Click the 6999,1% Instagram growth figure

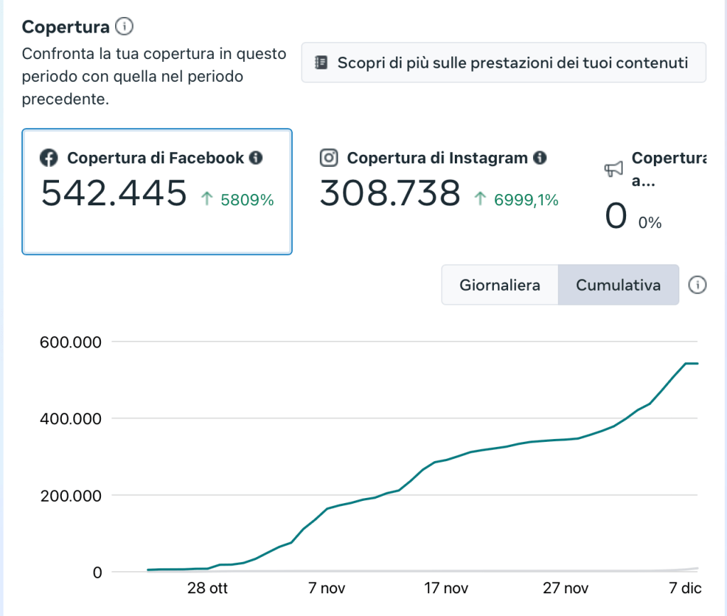(x=517, y=200)
